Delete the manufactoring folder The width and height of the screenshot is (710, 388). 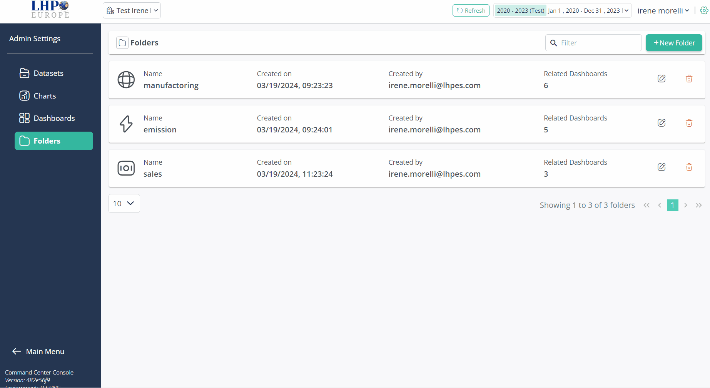pos(689,79)
